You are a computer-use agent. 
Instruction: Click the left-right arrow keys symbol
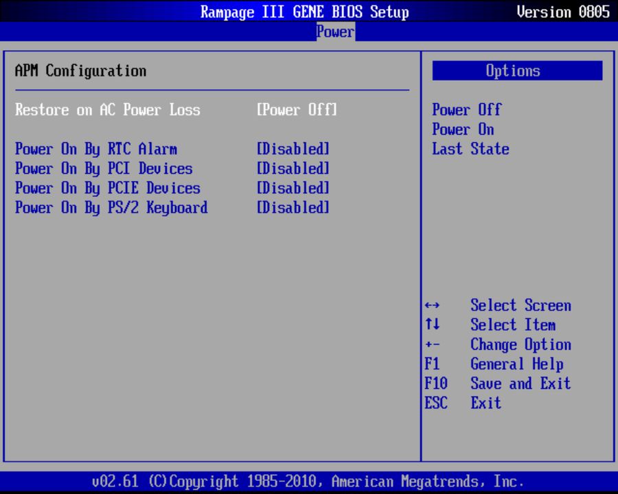tap(432, 305)
